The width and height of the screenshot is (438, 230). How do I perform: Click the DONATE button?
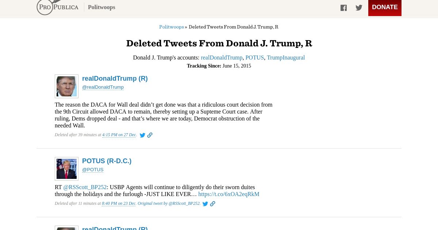(385, 7)
